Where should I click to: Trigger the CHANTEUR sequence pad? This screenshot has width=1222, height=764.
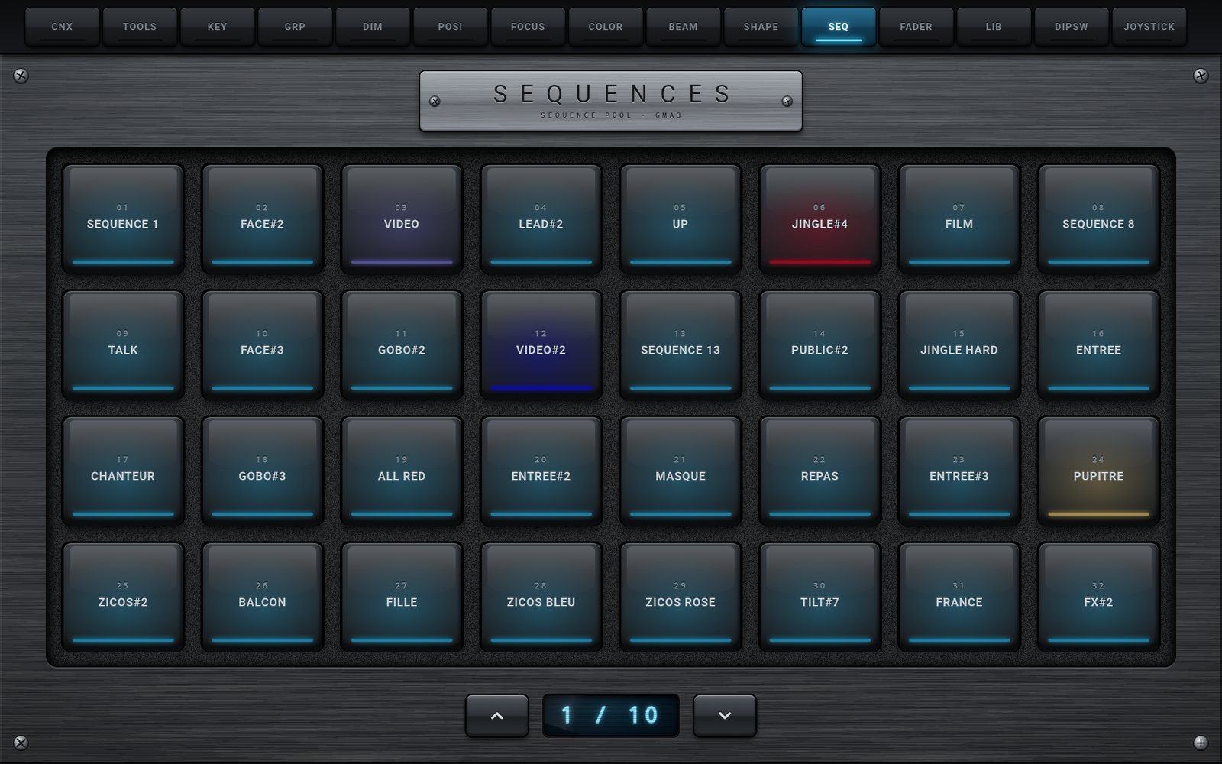point(123,470)
